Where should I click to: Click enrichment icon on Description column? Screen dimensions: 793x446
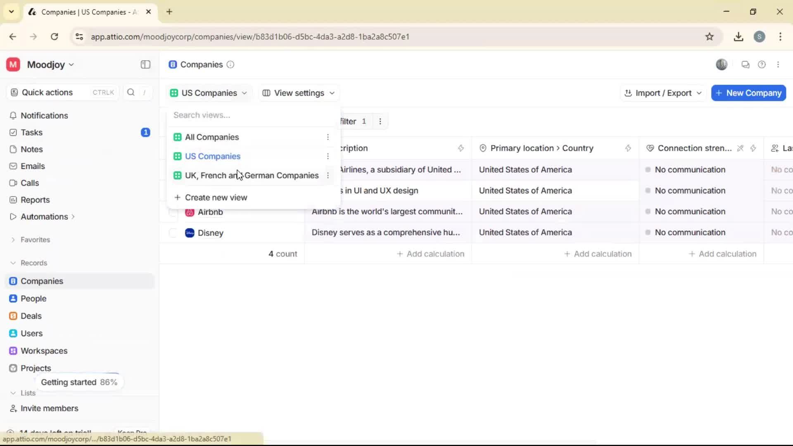coord(461,148)
